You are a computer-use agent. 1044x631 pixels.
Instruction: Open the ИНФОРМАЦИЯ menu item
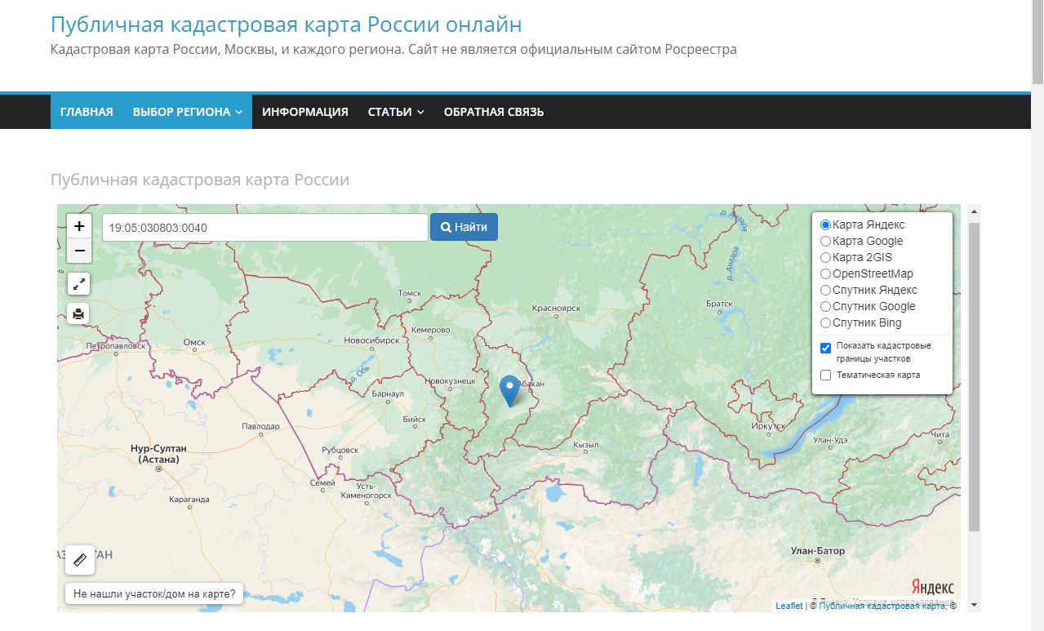pos(305,112)
